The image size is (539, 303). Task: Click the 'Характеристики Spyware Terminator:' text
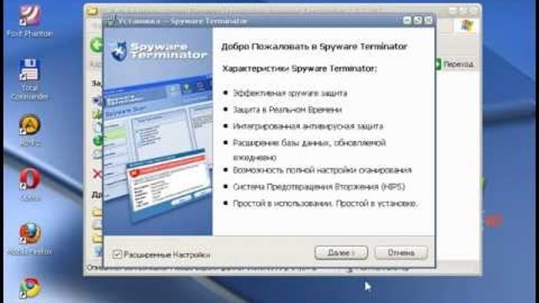tap(299, 69)
